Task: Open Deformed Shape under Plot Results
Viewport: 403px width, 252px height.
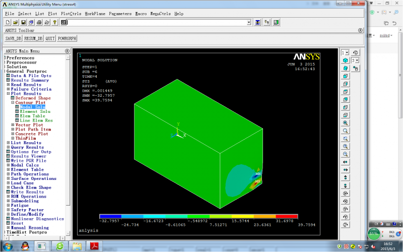Action: 33,98
